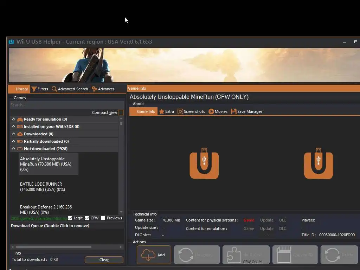
Task: Collapse the Downloaded (0) group
Action: tap(14, 134)
